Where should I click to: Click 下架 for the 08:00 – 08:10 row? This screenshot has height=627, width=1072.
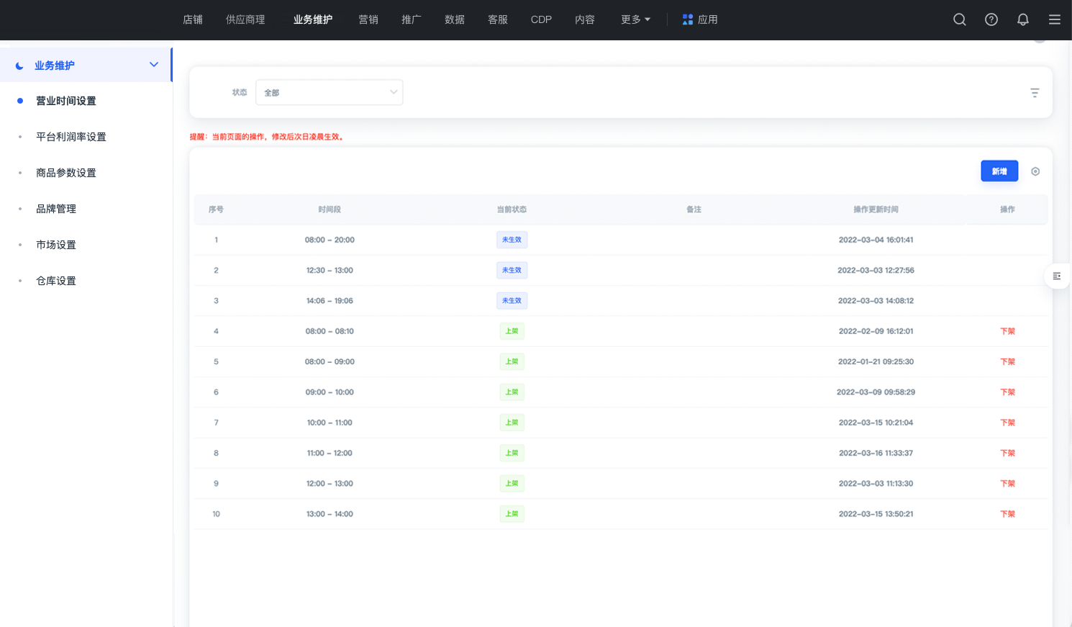[1007, 331]
